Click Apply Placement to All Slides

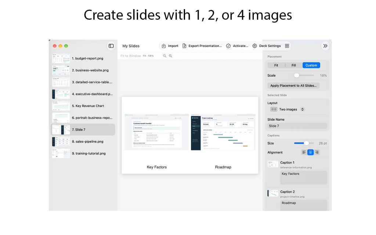[x=293, y=86]
